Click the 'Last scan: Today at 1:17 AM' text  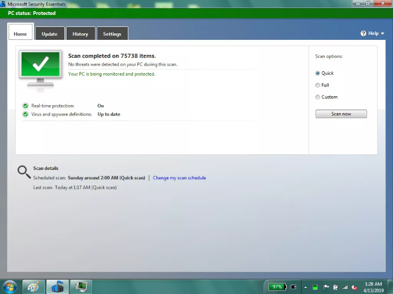[75, 187]
